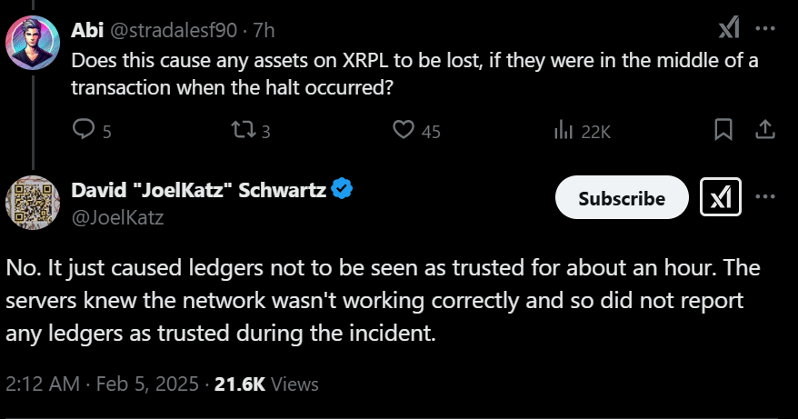Open more options menu on Abi's post
This screenshot has width=798, height=419.
click(x=765, y=29)
